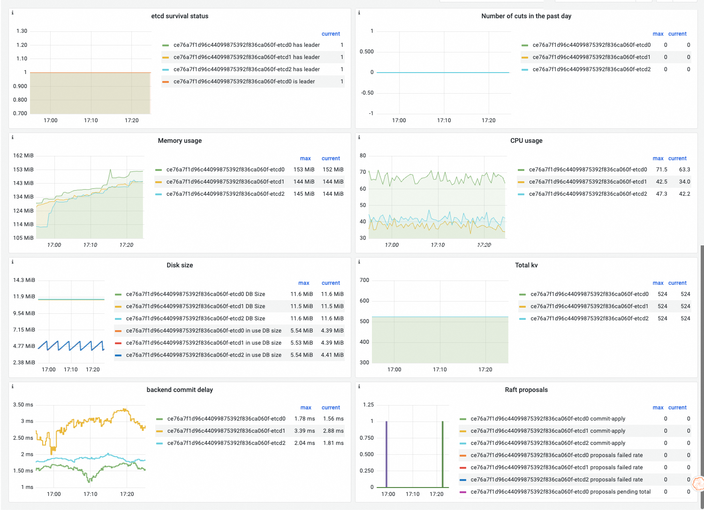Sort Number of cuts legend by max
The image size is (704, 510).
pos(658,34)
